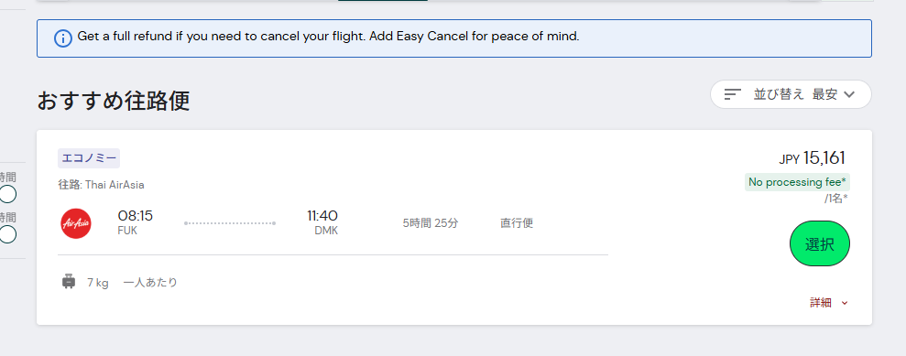Viewport: 906px width, 356px height.
Task: Click the carry-on baggage icon beside 7 kg
Action: [x=69, y=282]
